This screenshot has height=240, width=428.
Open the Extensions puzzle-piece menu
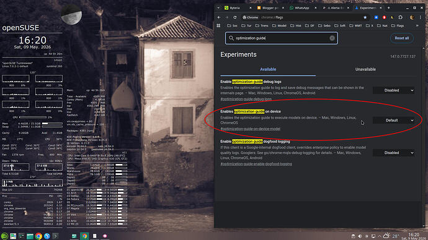coord(401,17)
